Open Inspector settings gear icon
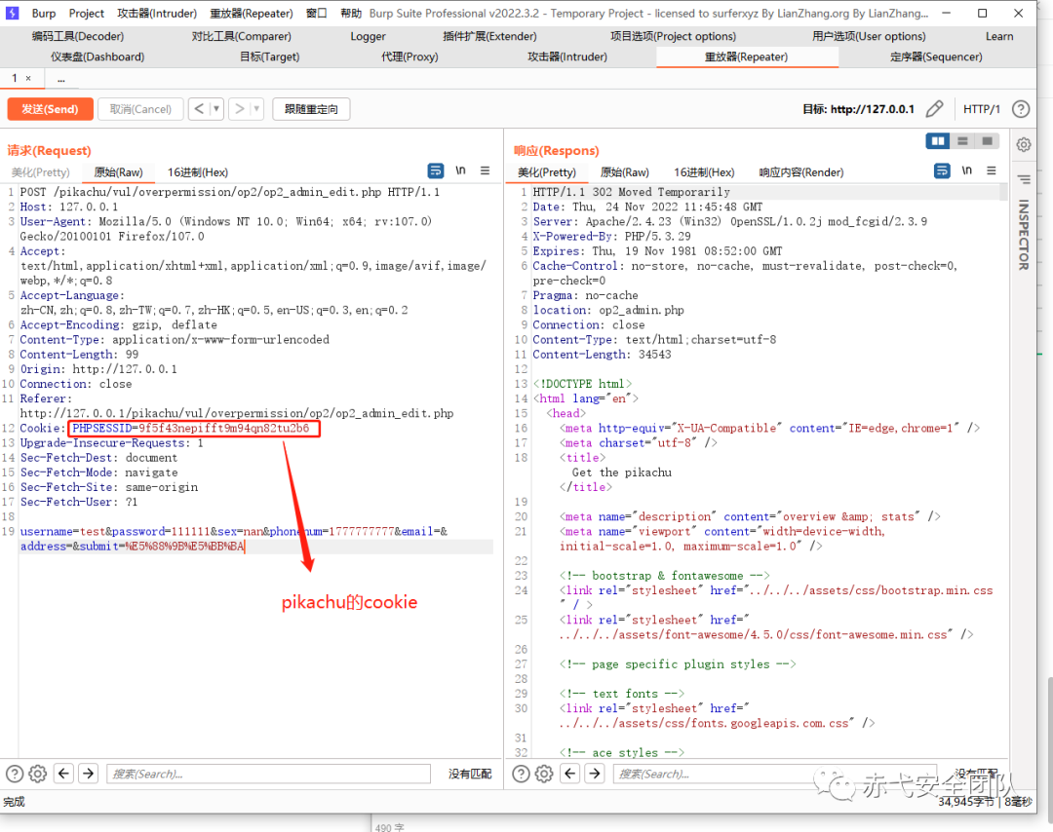 [x=1024, y=144]
